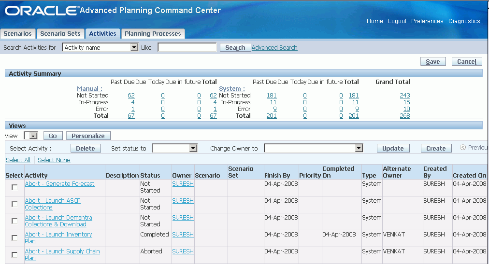This screenshot has height=264, width=489.
Task: Click the Save button
Action: [x=433, y=61]
